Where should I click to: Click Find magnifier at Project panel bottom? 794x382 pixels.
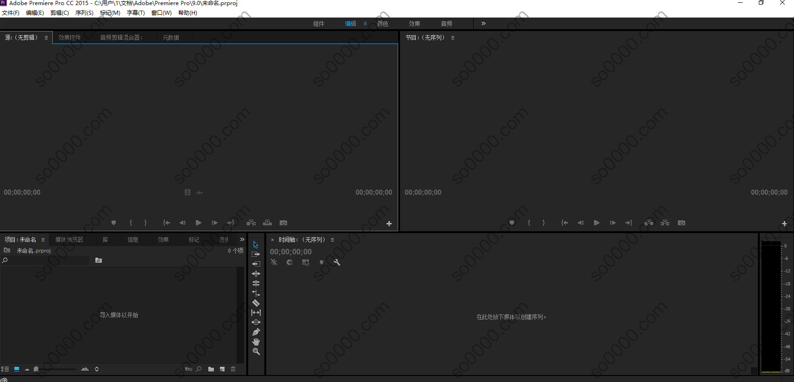click(199, 369)
